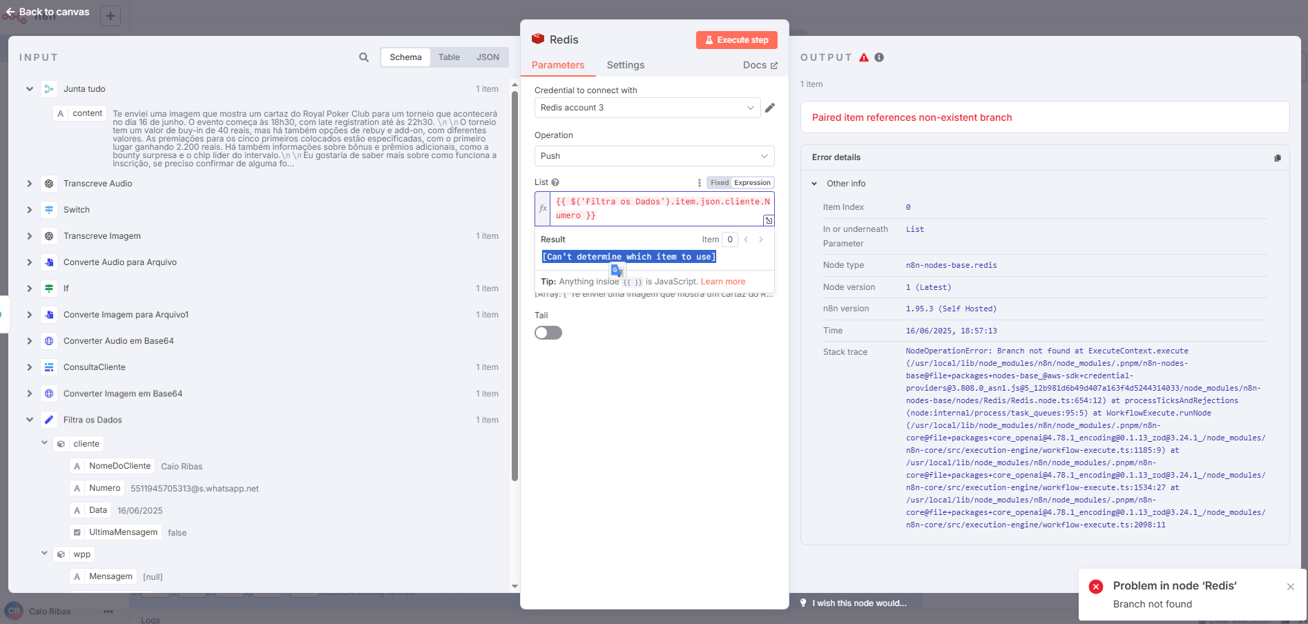Collapse the wpp object

pos(44,554)
